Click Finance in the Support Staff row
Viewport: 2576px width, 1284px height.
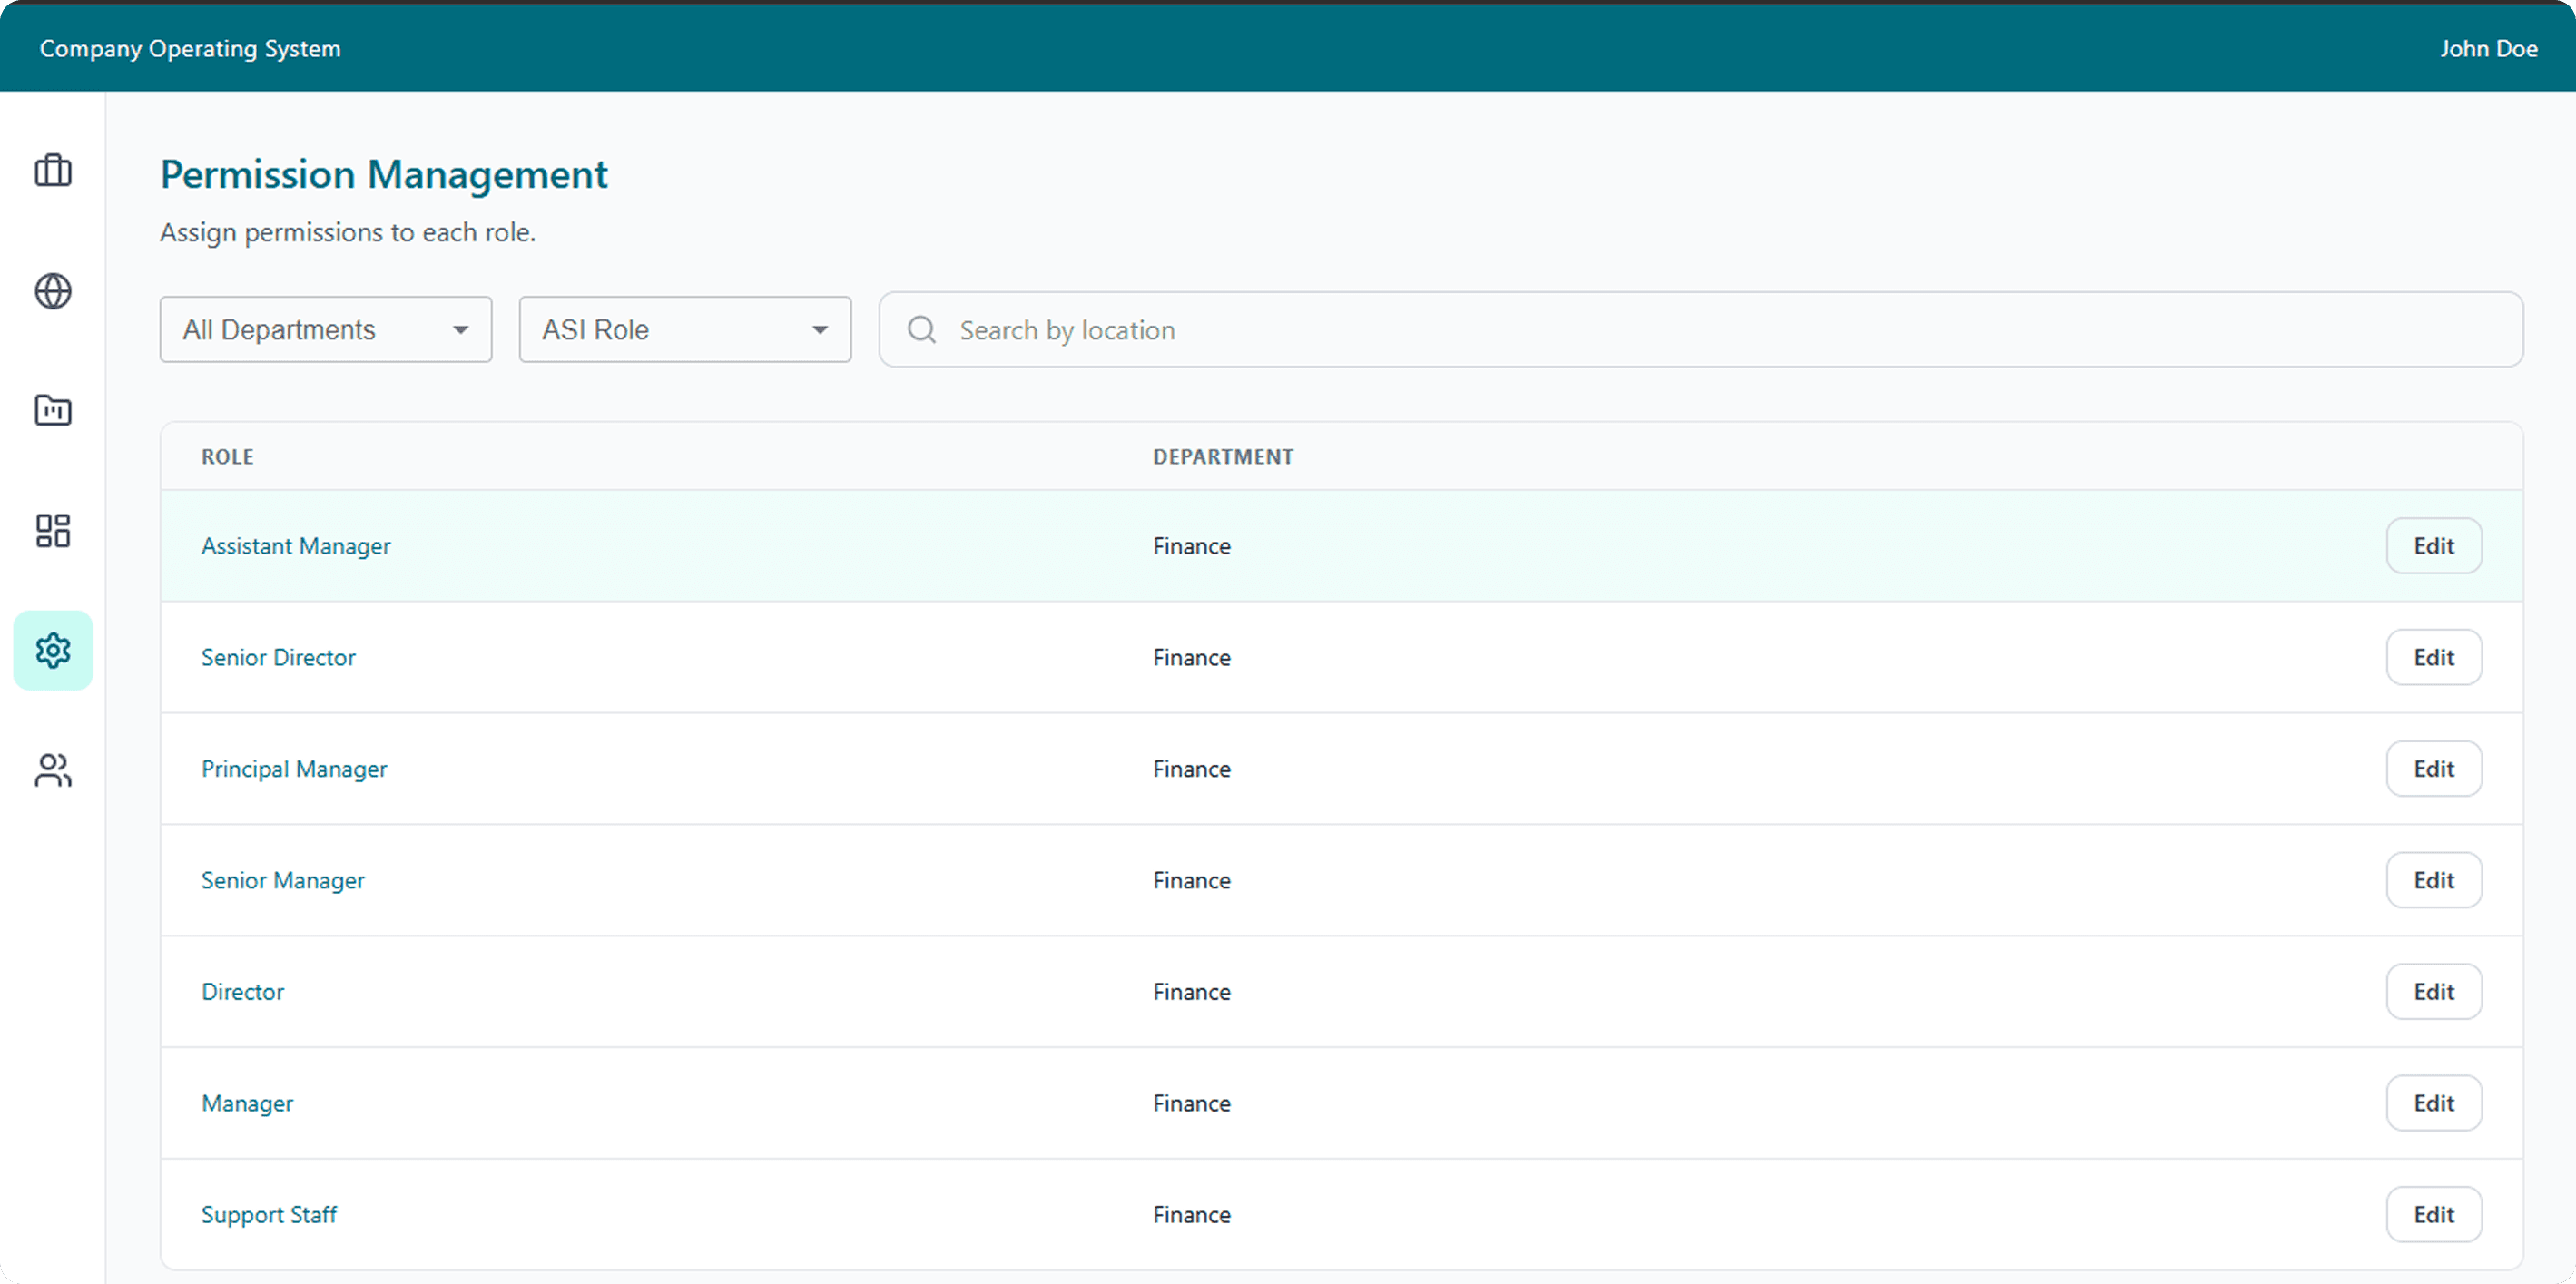[1192, 1215]
